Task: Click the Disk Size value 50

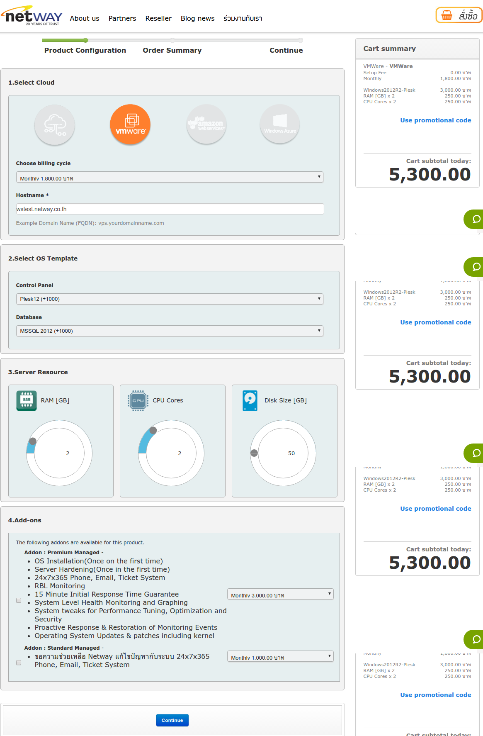Action: 291,453
